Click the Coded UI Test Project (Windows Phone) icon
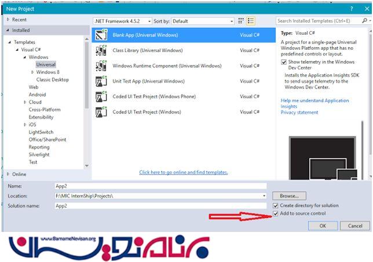This screenshot has width=373, height=262. tap(101, 97)
